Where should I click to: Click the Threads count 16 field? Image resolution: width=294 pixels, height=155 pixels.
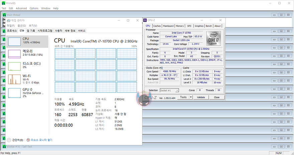pos(218,90)
